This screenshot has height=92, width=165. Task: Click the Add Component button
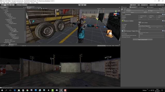point(143,40)
